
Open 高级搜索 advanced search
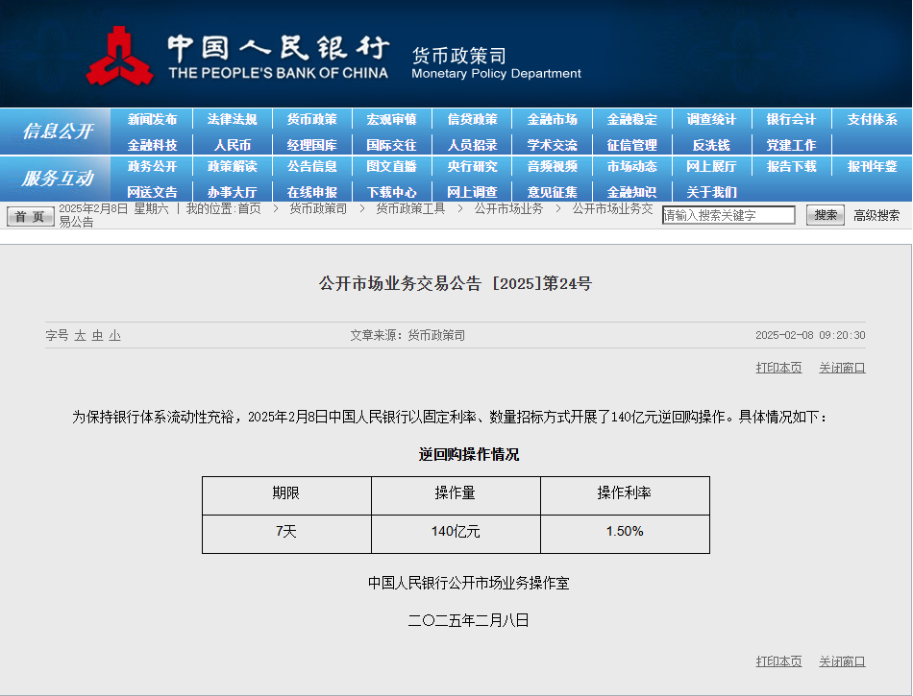[875, 215]
